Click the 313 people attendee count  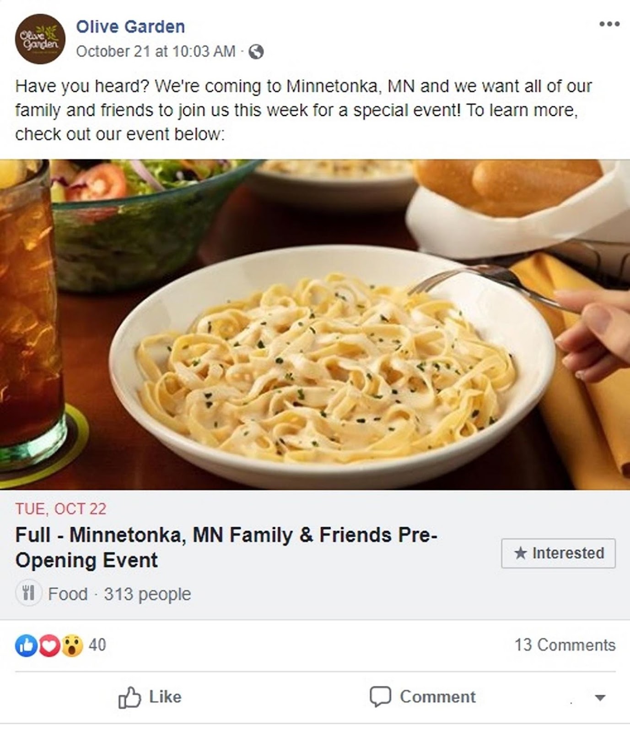pyautogui.click(x=147, y=594)
